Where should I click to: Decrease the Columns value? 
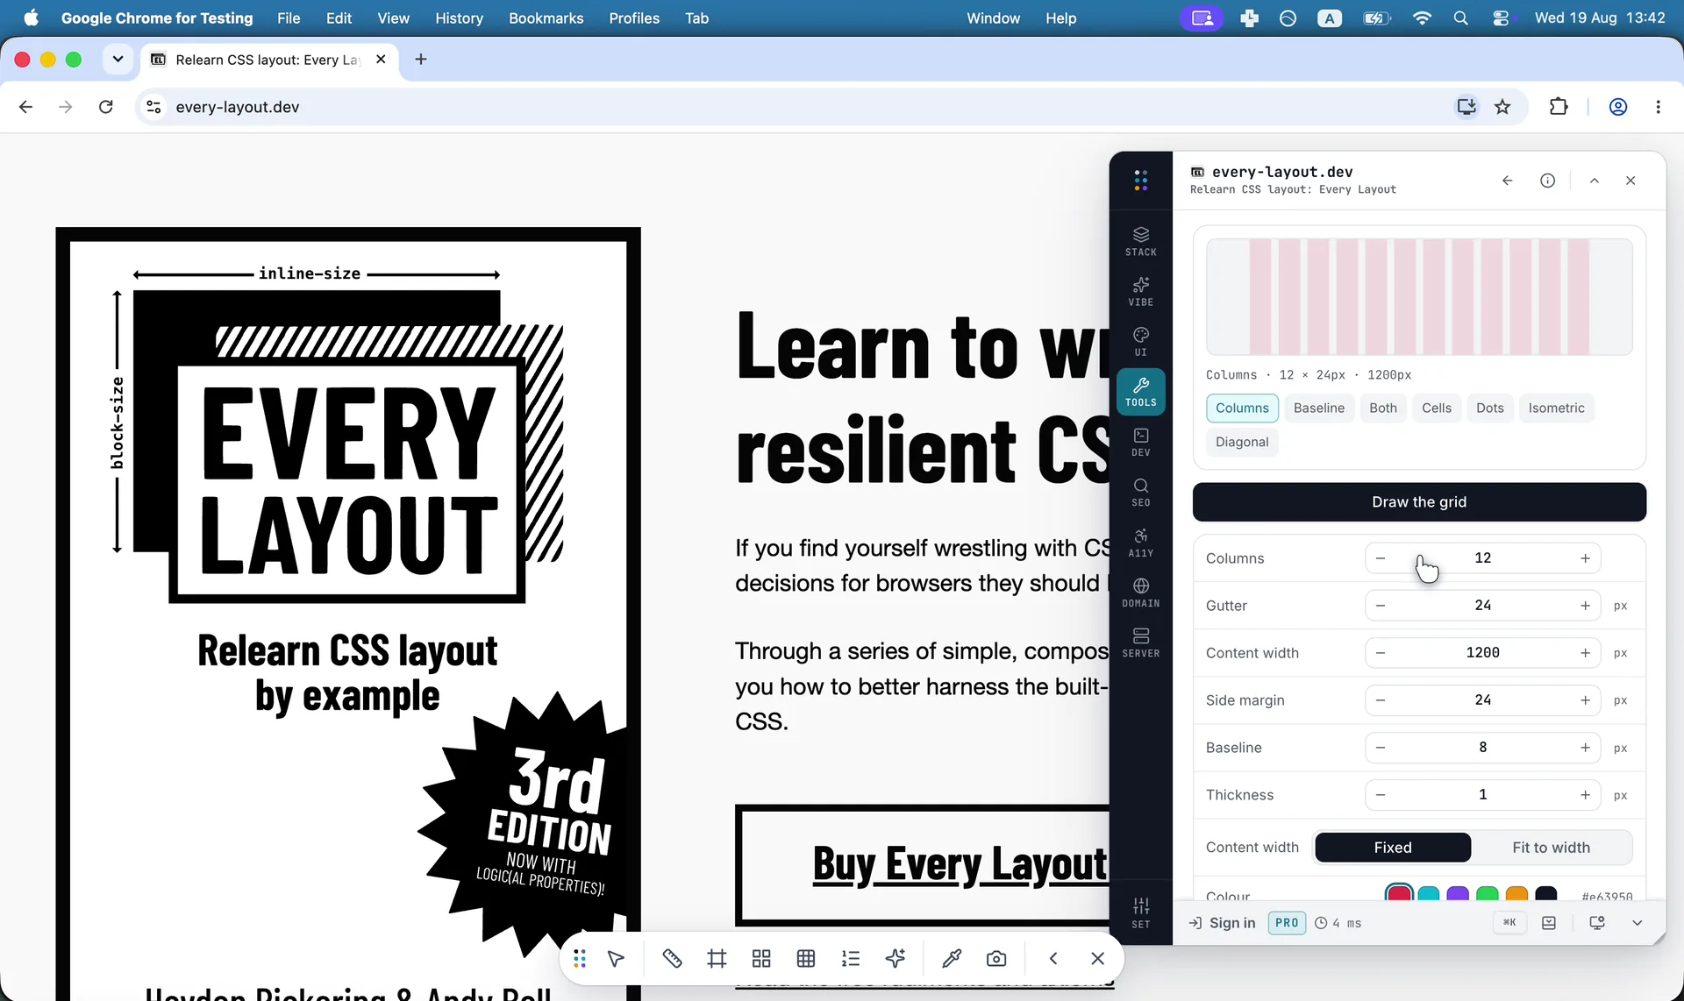click(1381, 558)
